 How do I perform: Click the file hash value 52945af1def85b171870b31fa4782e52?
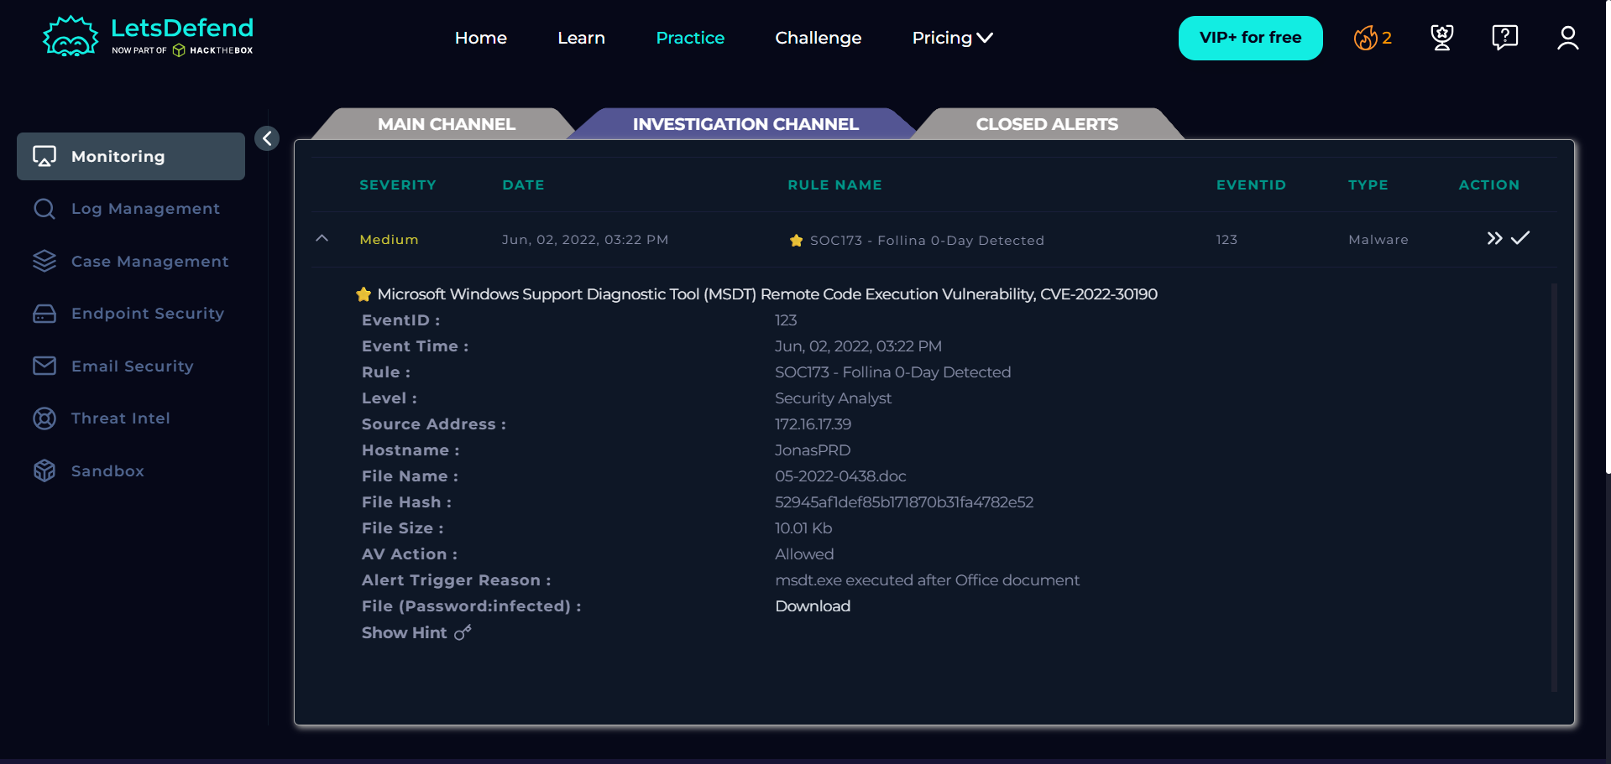click(x=904, y=502)
